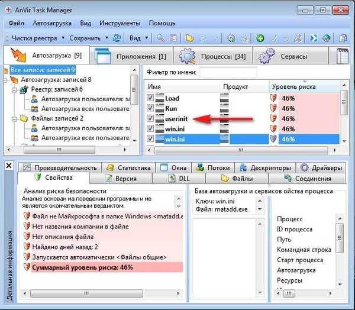Open the DLL details tab
Image resolution: width=355 pixels, height=310 pixels.
[x=185, y=178]
